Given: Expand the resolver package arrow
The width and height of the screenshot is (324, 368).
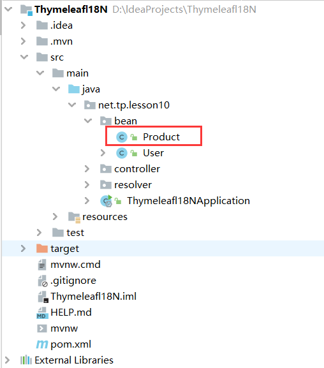Looking at the screenshot, I should pos(87,185).
